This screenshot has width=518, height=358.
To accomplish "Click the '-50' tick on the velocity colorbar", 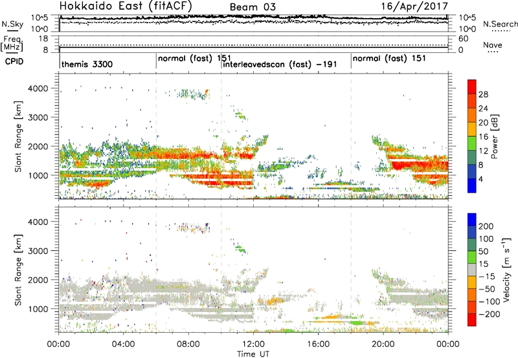I will (486, 289).
